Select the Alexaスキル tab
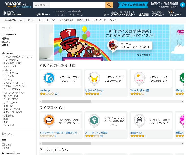This screenshot has width=186, height=155. [x=10, y=20]
